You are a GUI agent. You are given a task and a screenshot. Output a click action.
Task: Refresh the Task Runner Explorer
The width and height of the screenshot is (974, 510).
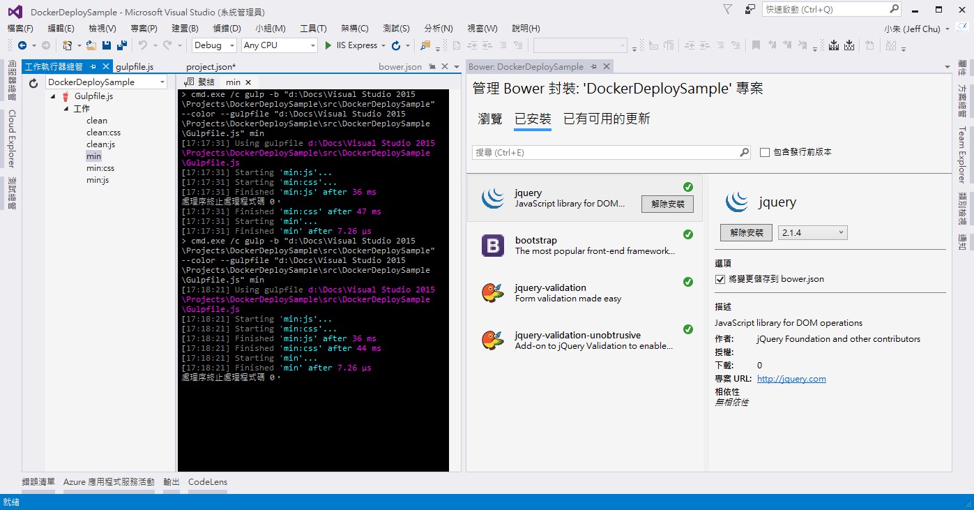[33, 83]
